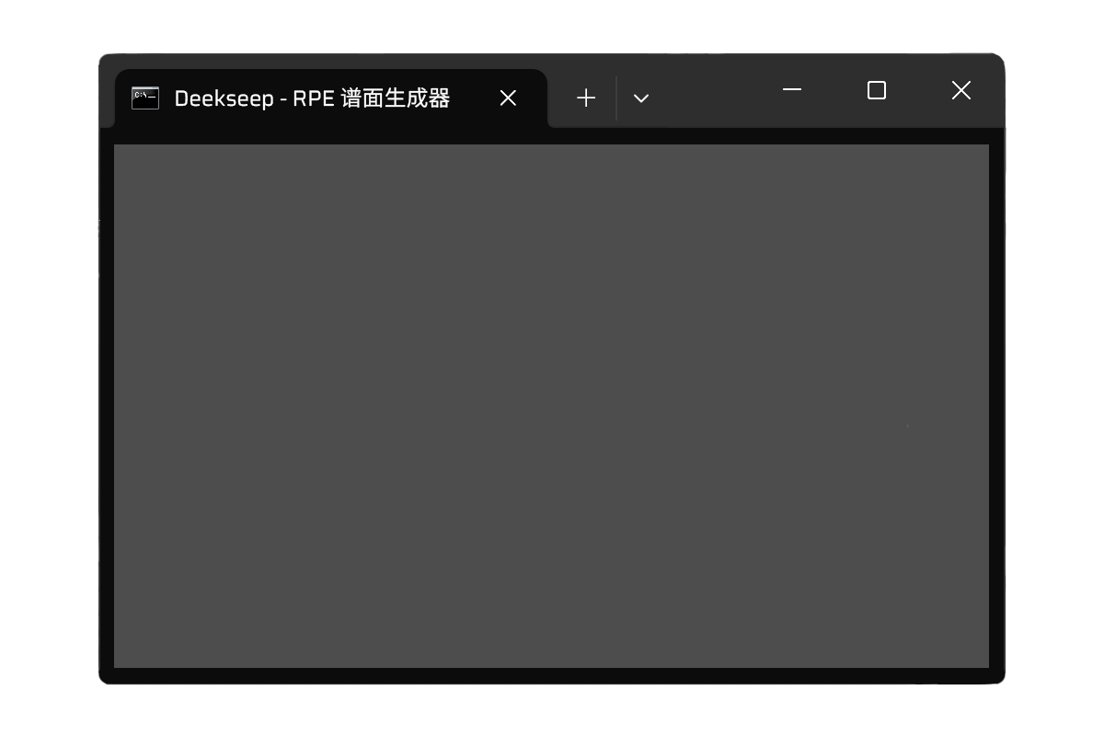Close the terminal window
Viewport: 1104px width, 736px height.
[x=961, y=90]
